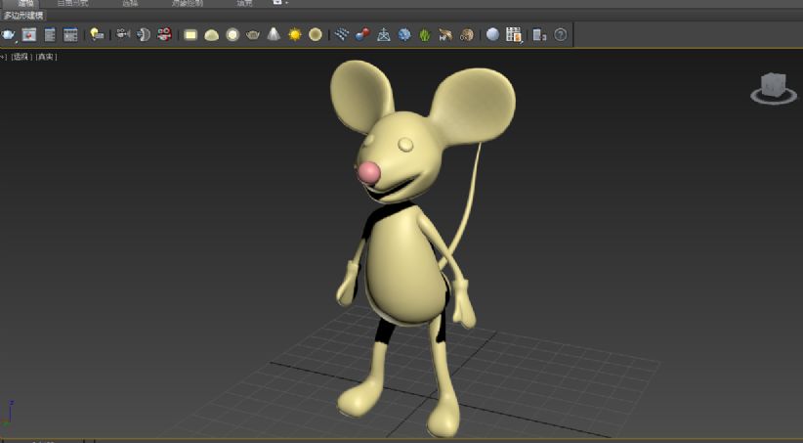This screenshot has width=803, height=443.
Task: Click the yellow sun light icon
Action: point(295,35)
